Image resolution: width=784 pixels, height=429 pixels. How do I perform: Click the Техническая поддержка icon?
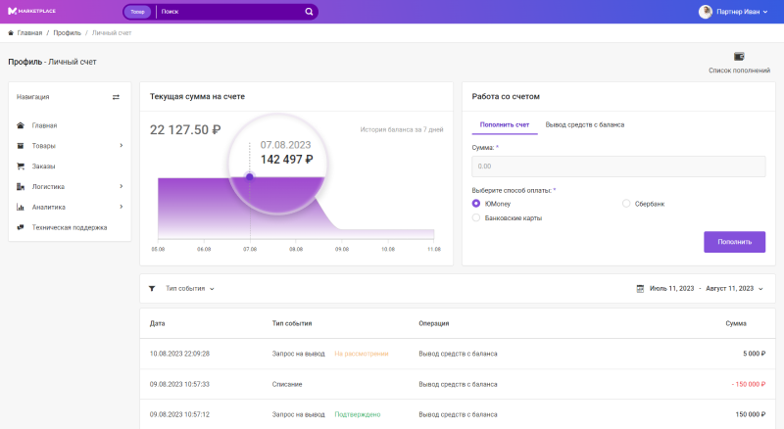pos(21,227)
